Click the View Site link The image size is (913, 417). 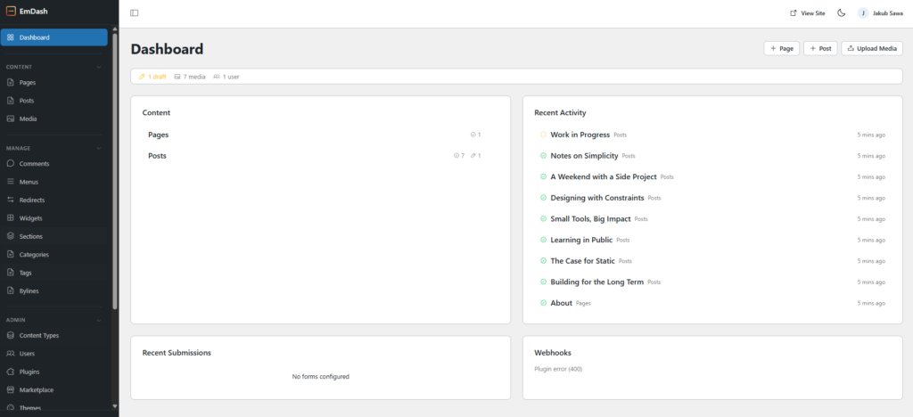coord(808,13)
